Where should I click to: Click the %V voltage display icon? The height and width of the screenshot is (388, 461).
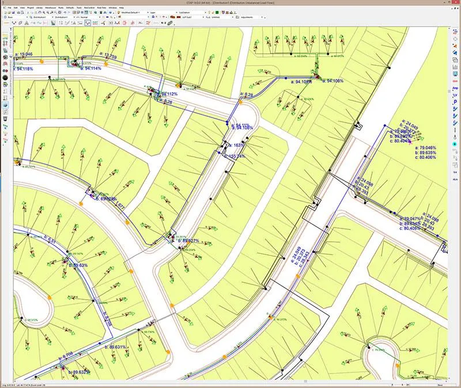click(x=455, y=95)
